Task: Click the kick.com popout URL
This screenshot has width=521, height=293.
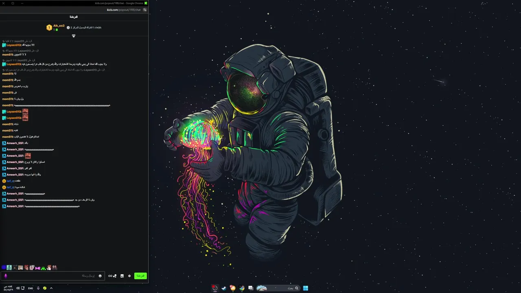Action: point(124,10)
